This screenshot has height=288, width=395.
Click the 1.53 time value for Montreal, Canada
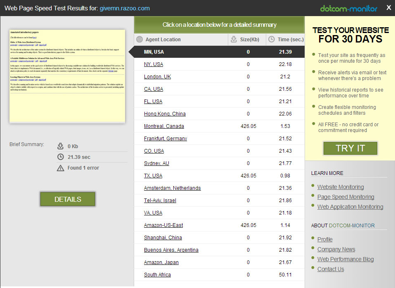(x=285, y=126)
